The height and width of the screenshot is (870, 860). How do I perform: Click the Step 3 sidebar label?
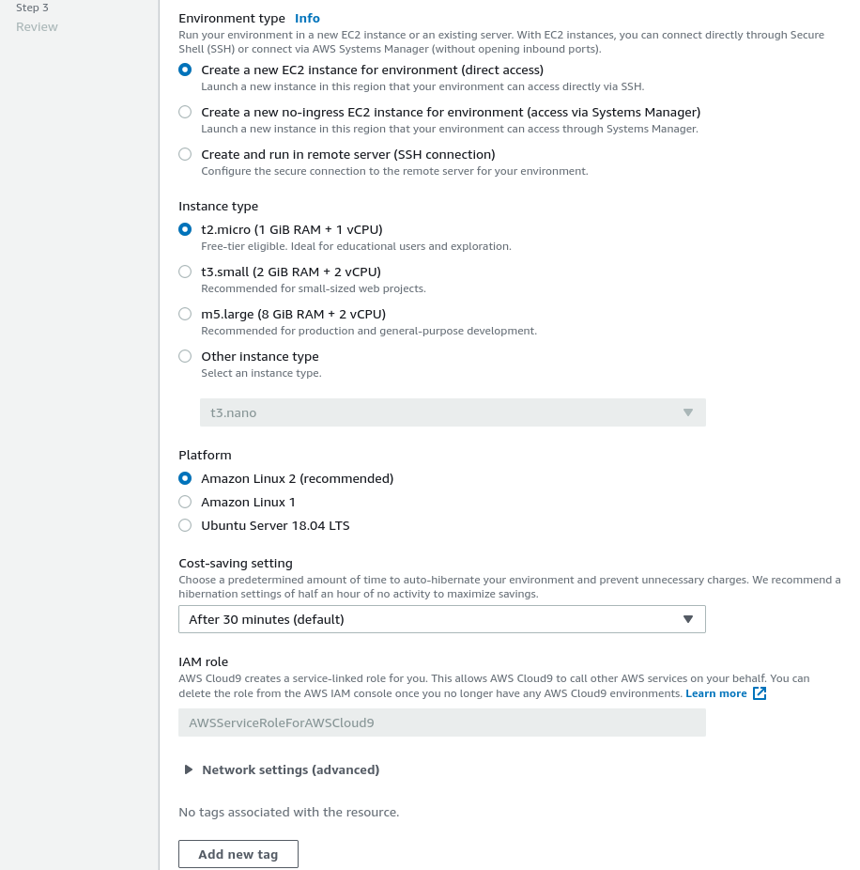click(x=32, y=8)
